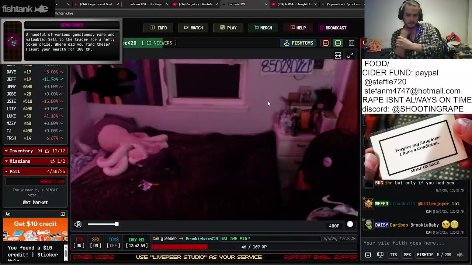
Task: Click the DAISY user avatar in chat
Action: click(369, 225)
